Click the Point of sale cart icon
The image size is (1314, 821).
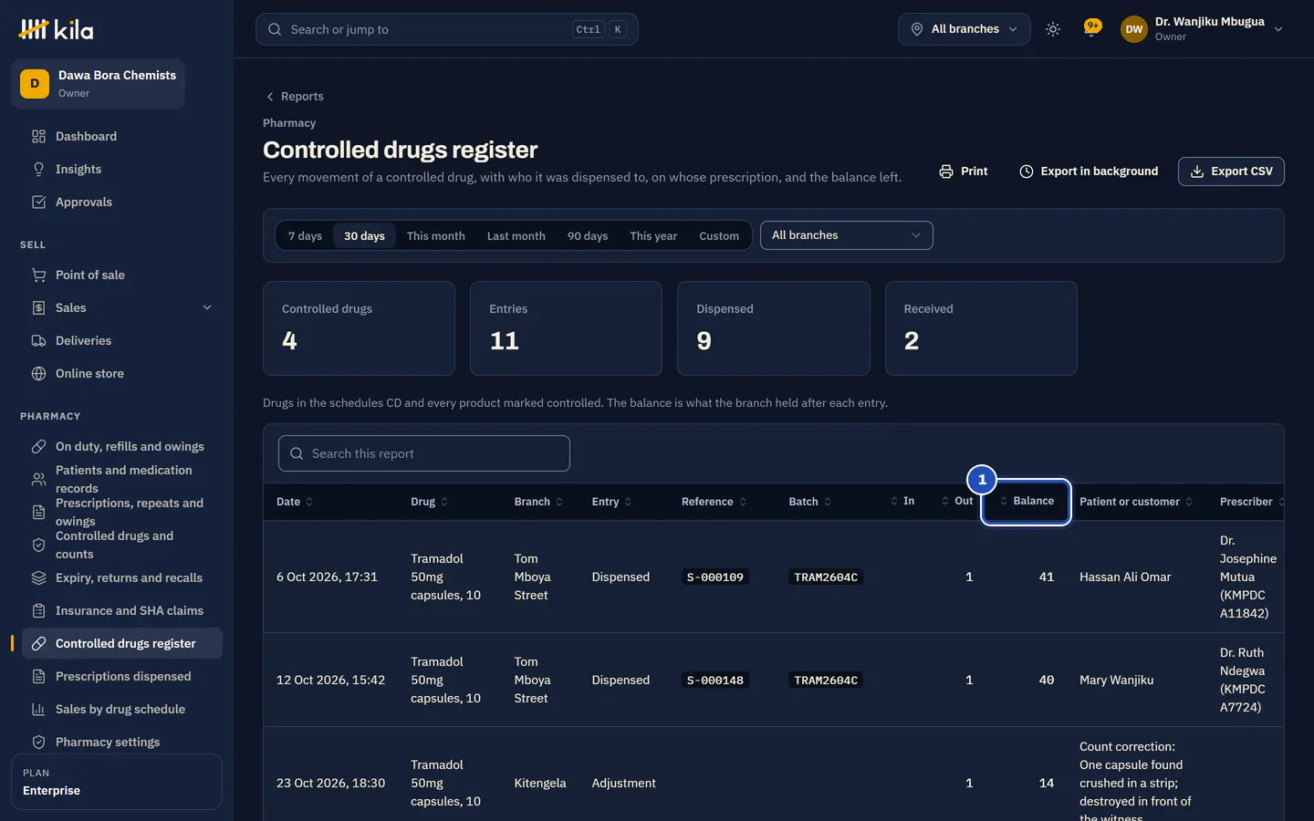pos(38,275)
